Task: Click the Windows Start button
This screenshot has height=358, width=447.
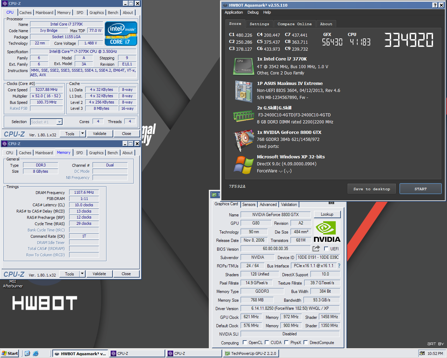Action: [x=10, y=353]
